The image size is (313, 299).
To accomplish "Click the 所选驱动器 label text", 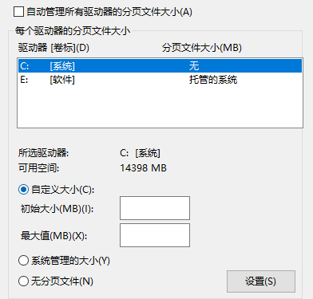I will tap(43, 153).
